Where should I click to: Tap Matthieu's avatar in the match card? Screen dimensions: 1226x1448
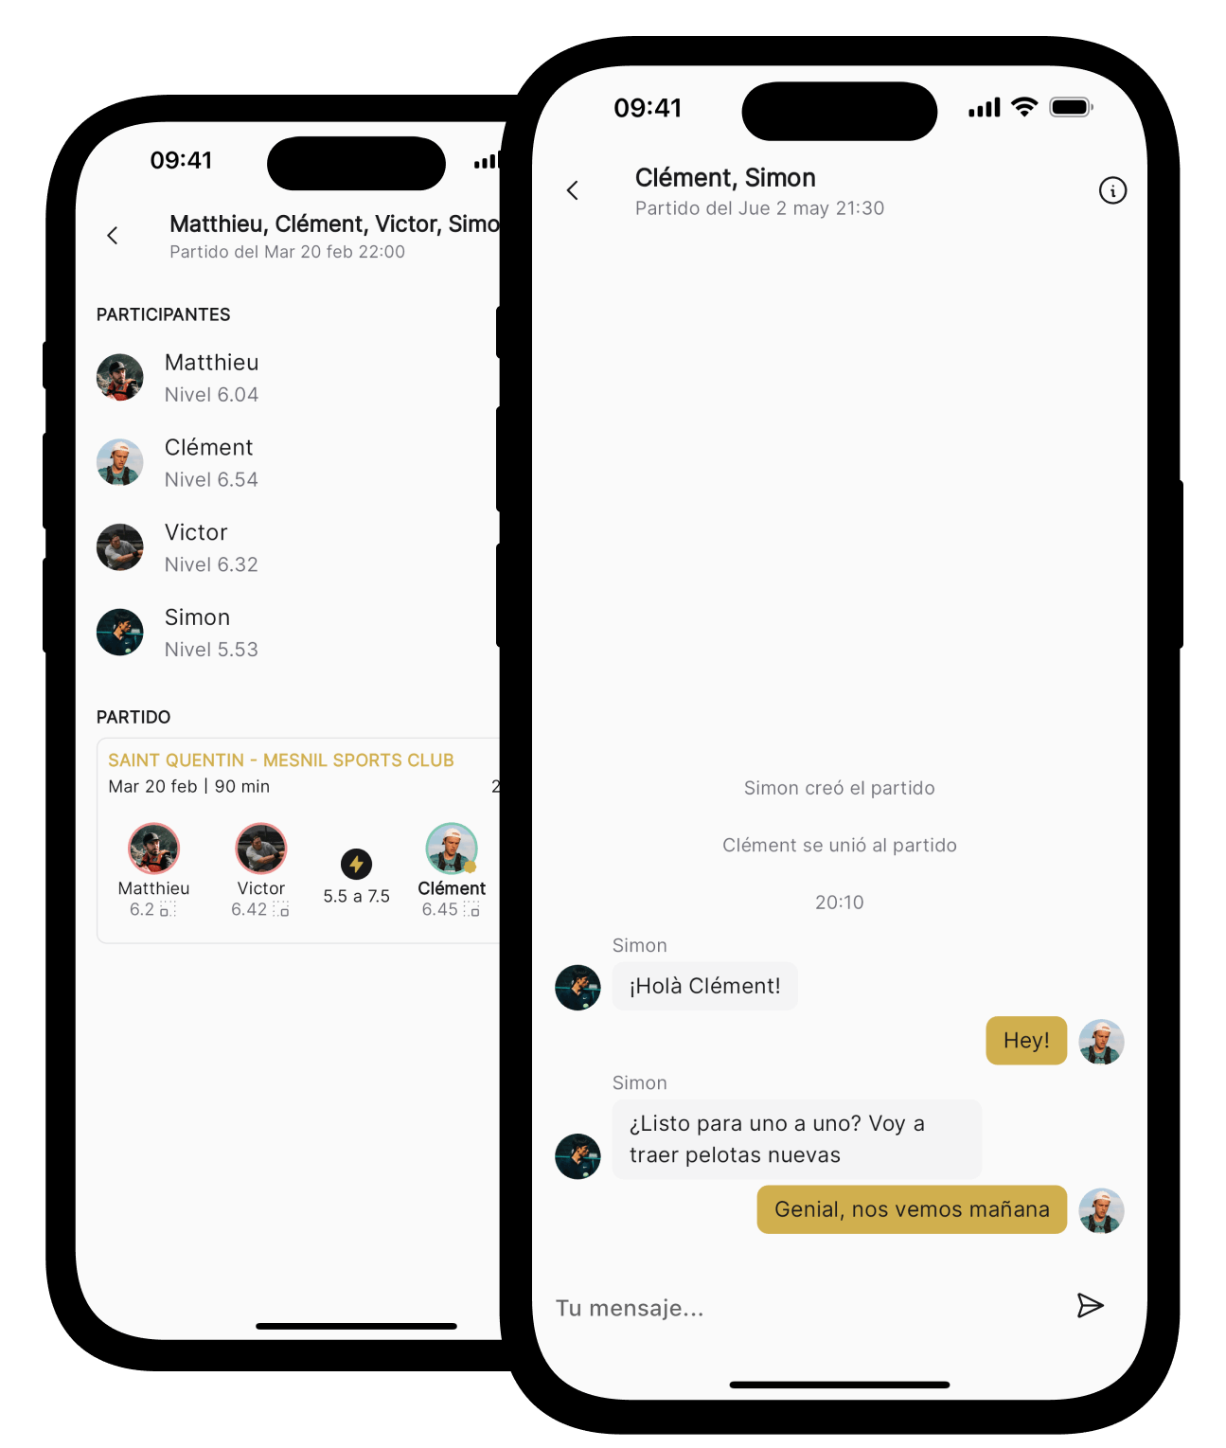click(153, 848)
